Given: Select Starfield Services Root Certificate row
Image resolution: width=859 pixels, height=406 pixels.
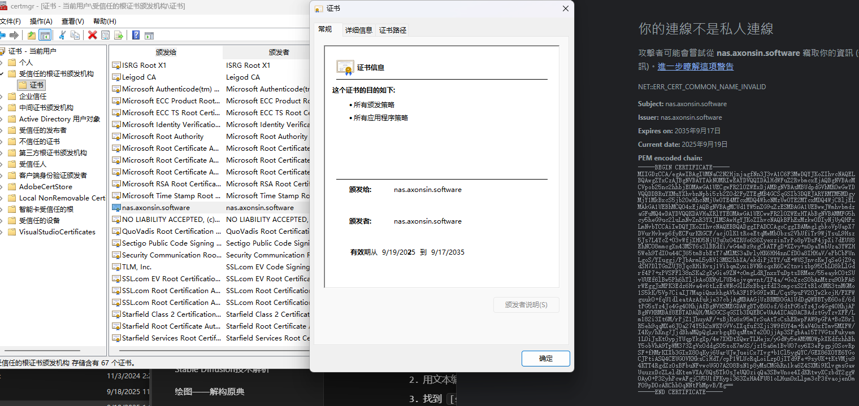Looking at the screenshot, I should pos(210,338).
